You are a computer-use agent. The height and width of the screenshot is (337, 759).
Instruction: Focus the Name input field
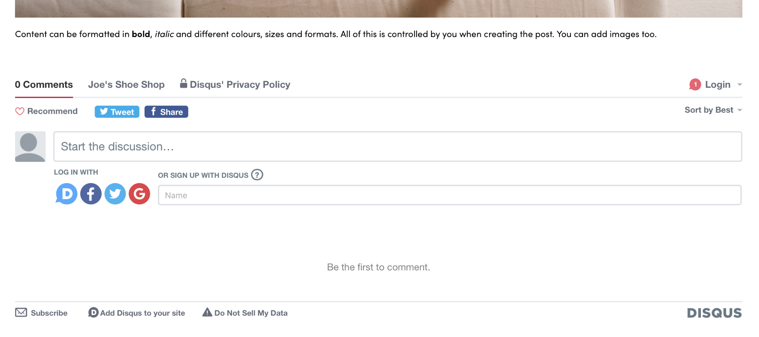click(x=449, y=195)
